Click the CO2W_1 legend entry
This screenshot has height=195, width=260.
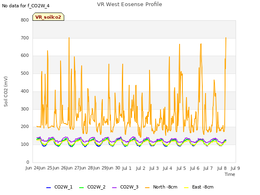pos(59,187)
